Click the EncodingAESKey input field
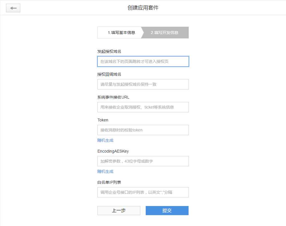Image resolution: width=286 pixels, height=226 pixels. 143,161
